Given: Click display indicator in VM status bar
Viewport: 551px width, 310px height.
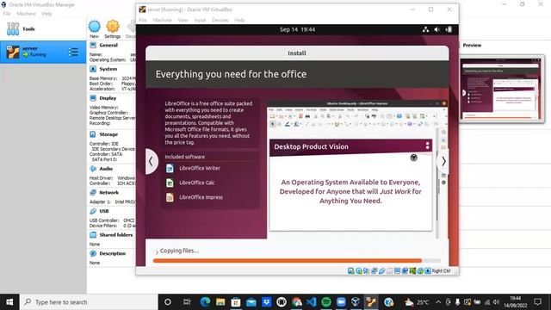Looking at the screenshot, I should pos(397,270).
